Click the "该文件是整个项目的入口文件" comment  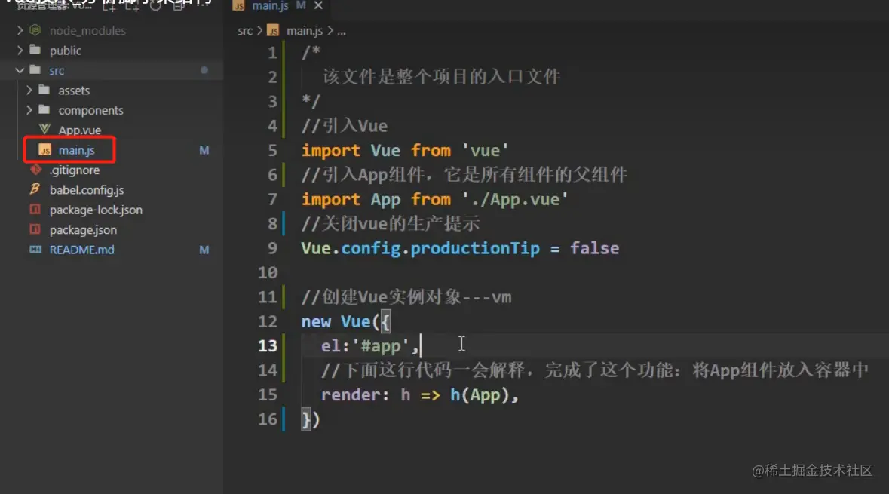pos(441,77)
